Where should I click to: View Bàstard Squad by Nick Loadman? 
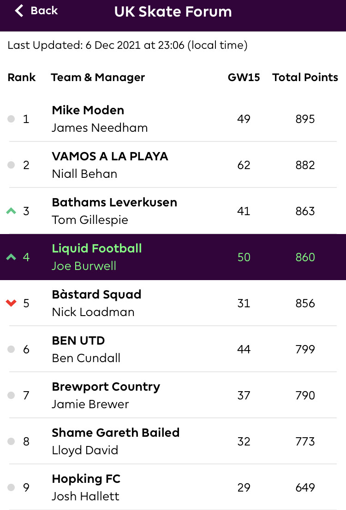coord(96,303)
